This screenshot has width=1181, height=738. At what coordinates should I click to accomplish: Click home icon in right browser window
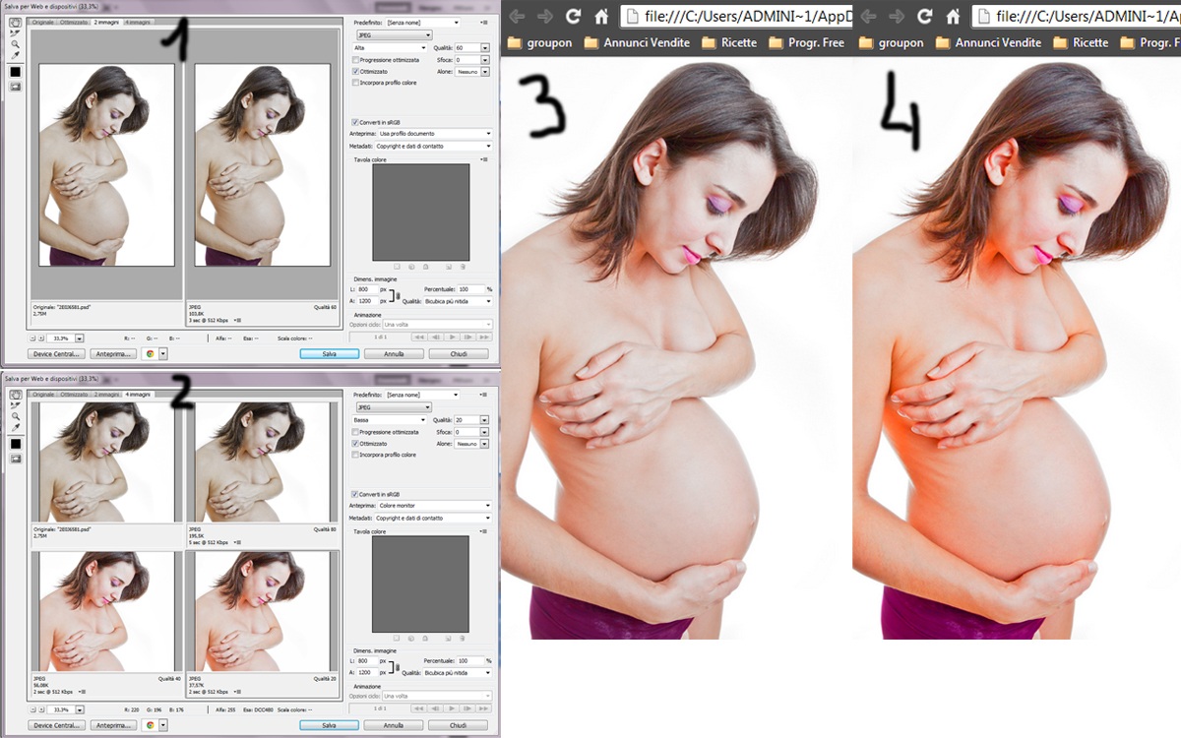[951, 16]
